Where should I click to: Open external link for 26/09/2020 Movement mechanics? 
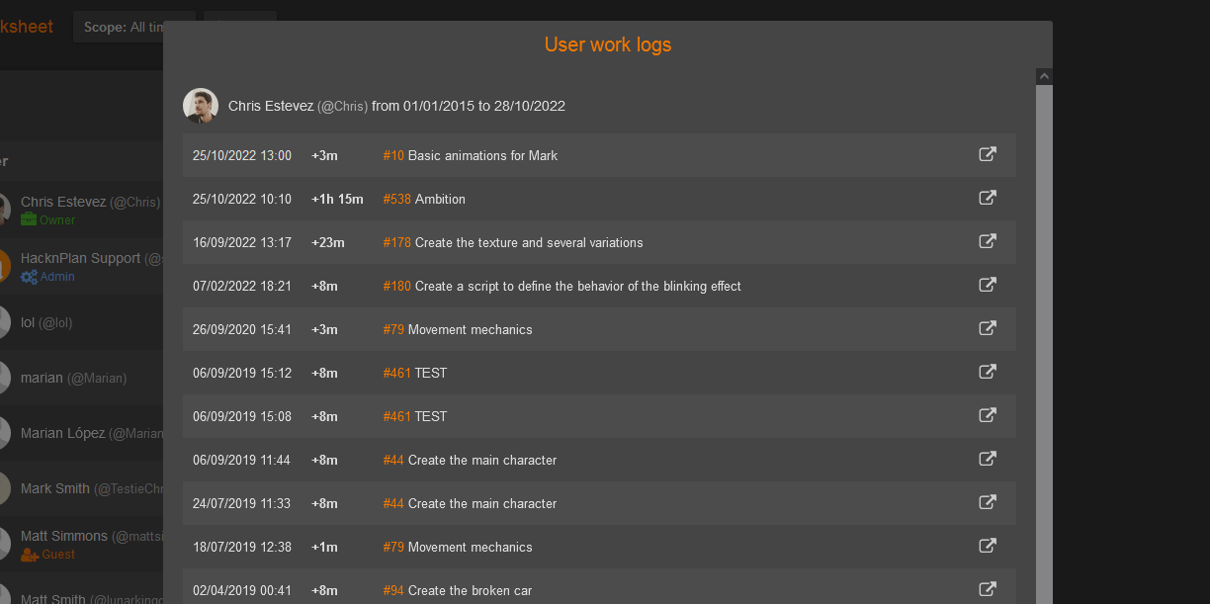pos(987,329)
